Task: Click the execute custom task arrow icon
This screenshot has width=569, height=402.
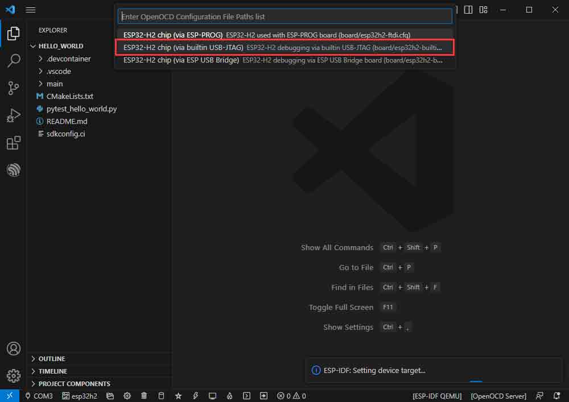Action: pyautogui.click(x=264, y=396)
